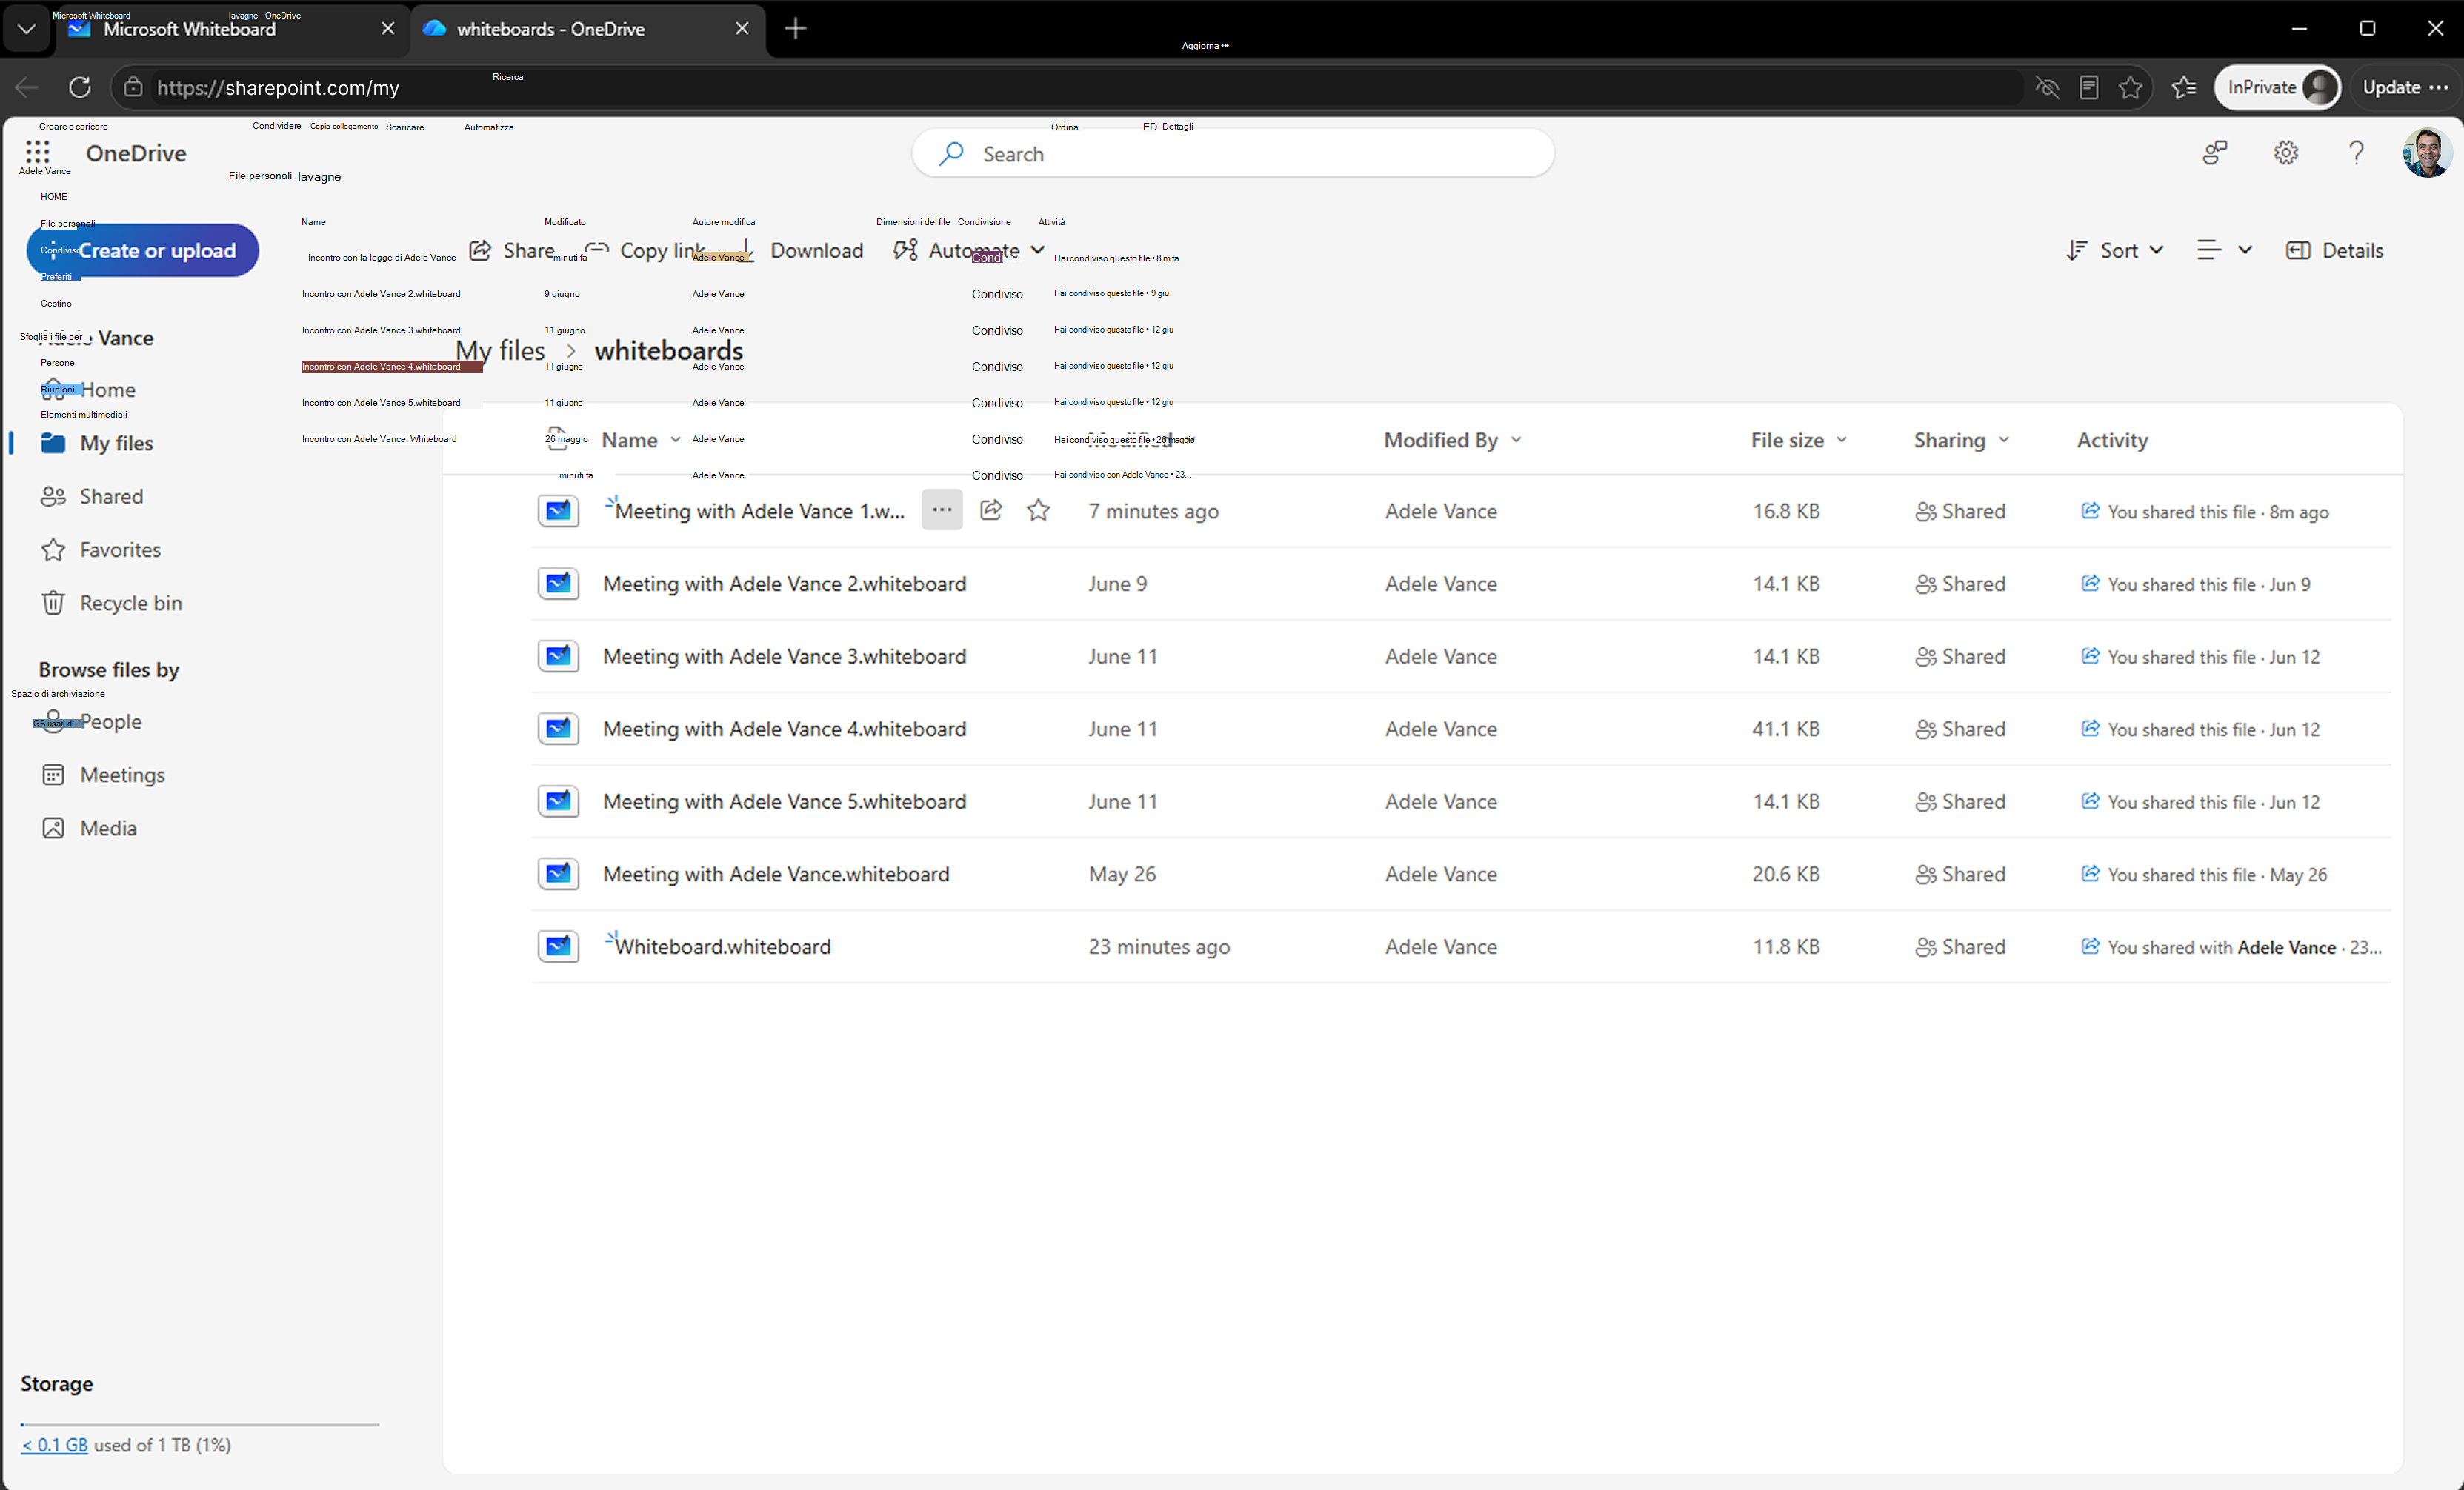
Task: Click the 41.1 KB file size cell
Action: 1785,729
